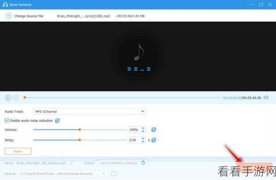The image size is (276, 180).
Task: Minimize the Noise Remover window
Action: tap(252, 5)
